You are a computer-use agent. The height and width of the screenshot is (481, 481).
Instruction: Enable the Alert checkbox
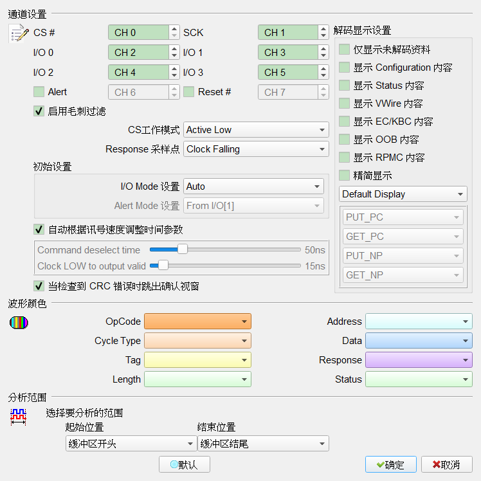click(39, 92)
